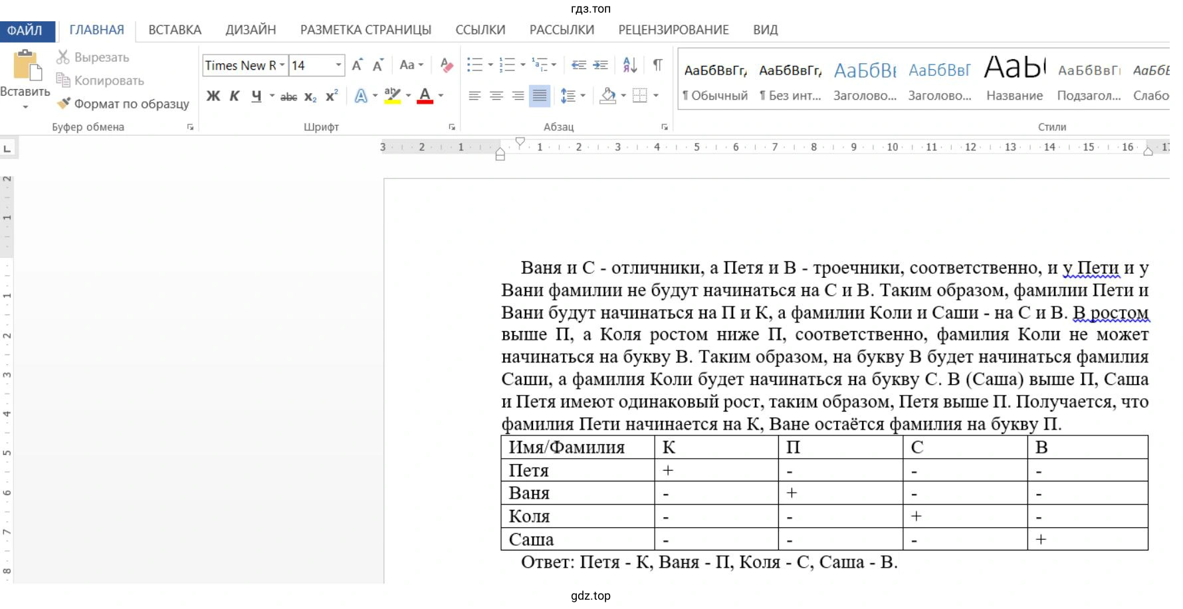
Task: Open line spacing options
Action: 568,96
